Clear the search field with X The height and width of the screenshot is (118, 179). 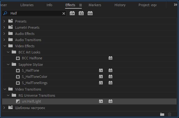(x=64, y=14)
